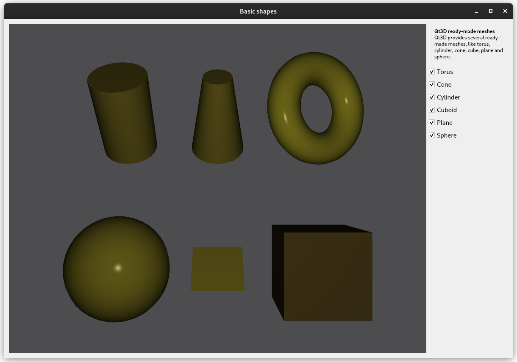The width and height of the screenshot is (517, 362).
Task: Close the Basic shapes window
Action: click(505, 11)
